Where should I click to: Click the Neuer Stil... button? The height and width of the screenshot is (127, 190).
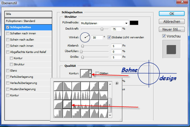(x=171, y=29)
